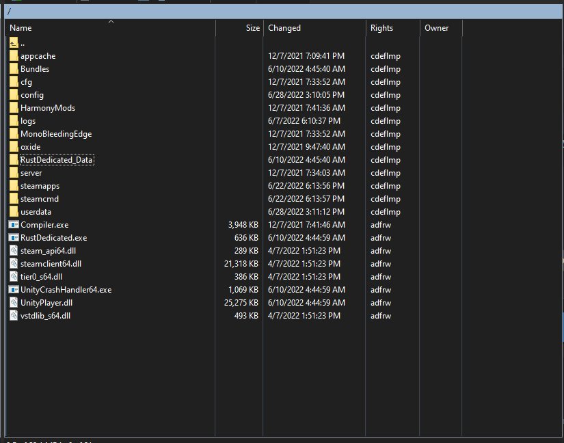
Task: Select the steamapps folder name
Action: 40,186
